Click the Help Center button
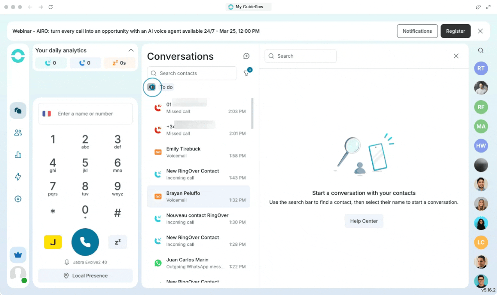 (364, 221)
